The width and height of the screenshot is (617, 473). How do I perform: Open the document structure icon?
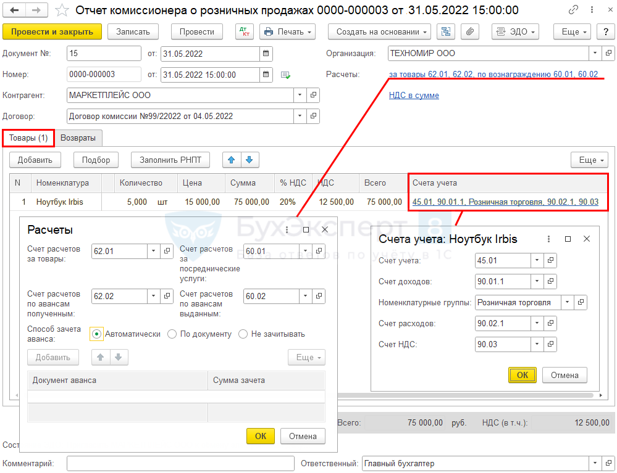point(446,32)
